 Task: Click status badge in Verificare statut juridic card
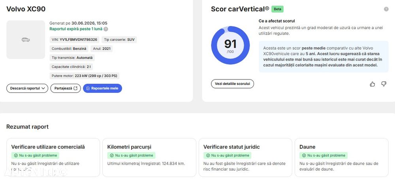click(x=228, y=155)
